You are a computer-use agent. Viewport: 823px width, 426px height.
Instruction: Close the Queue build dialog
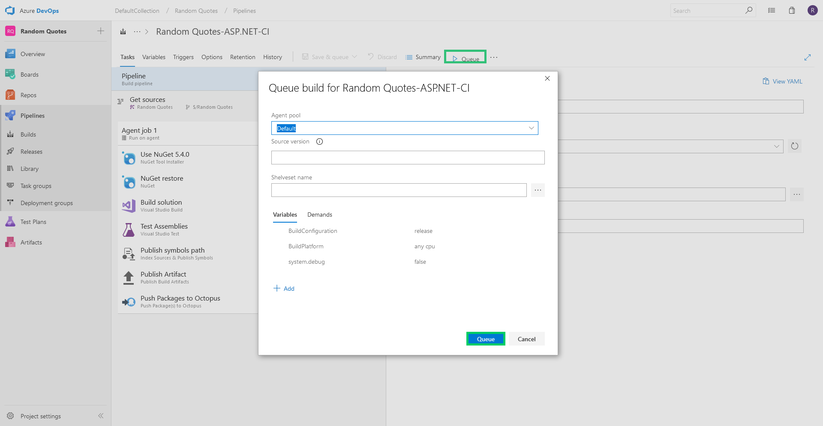coord(547,78)
